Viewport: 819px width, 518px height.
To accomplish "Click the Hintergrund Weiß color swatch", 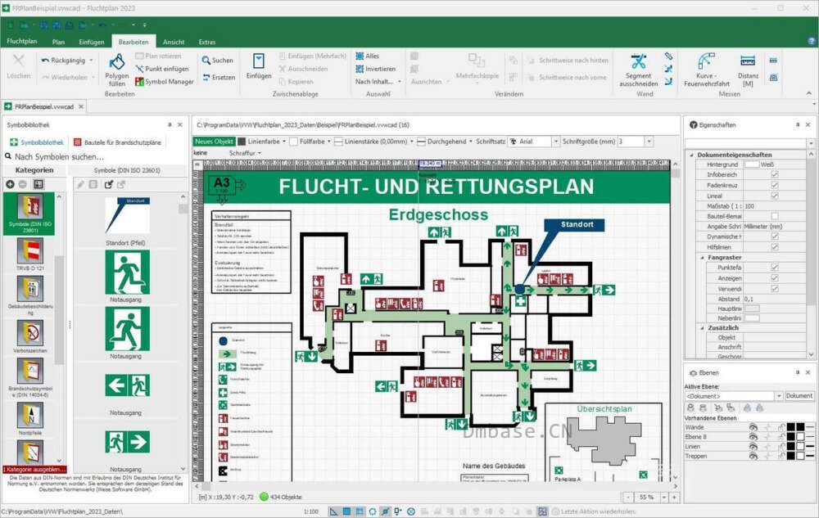I will (752, 164).
